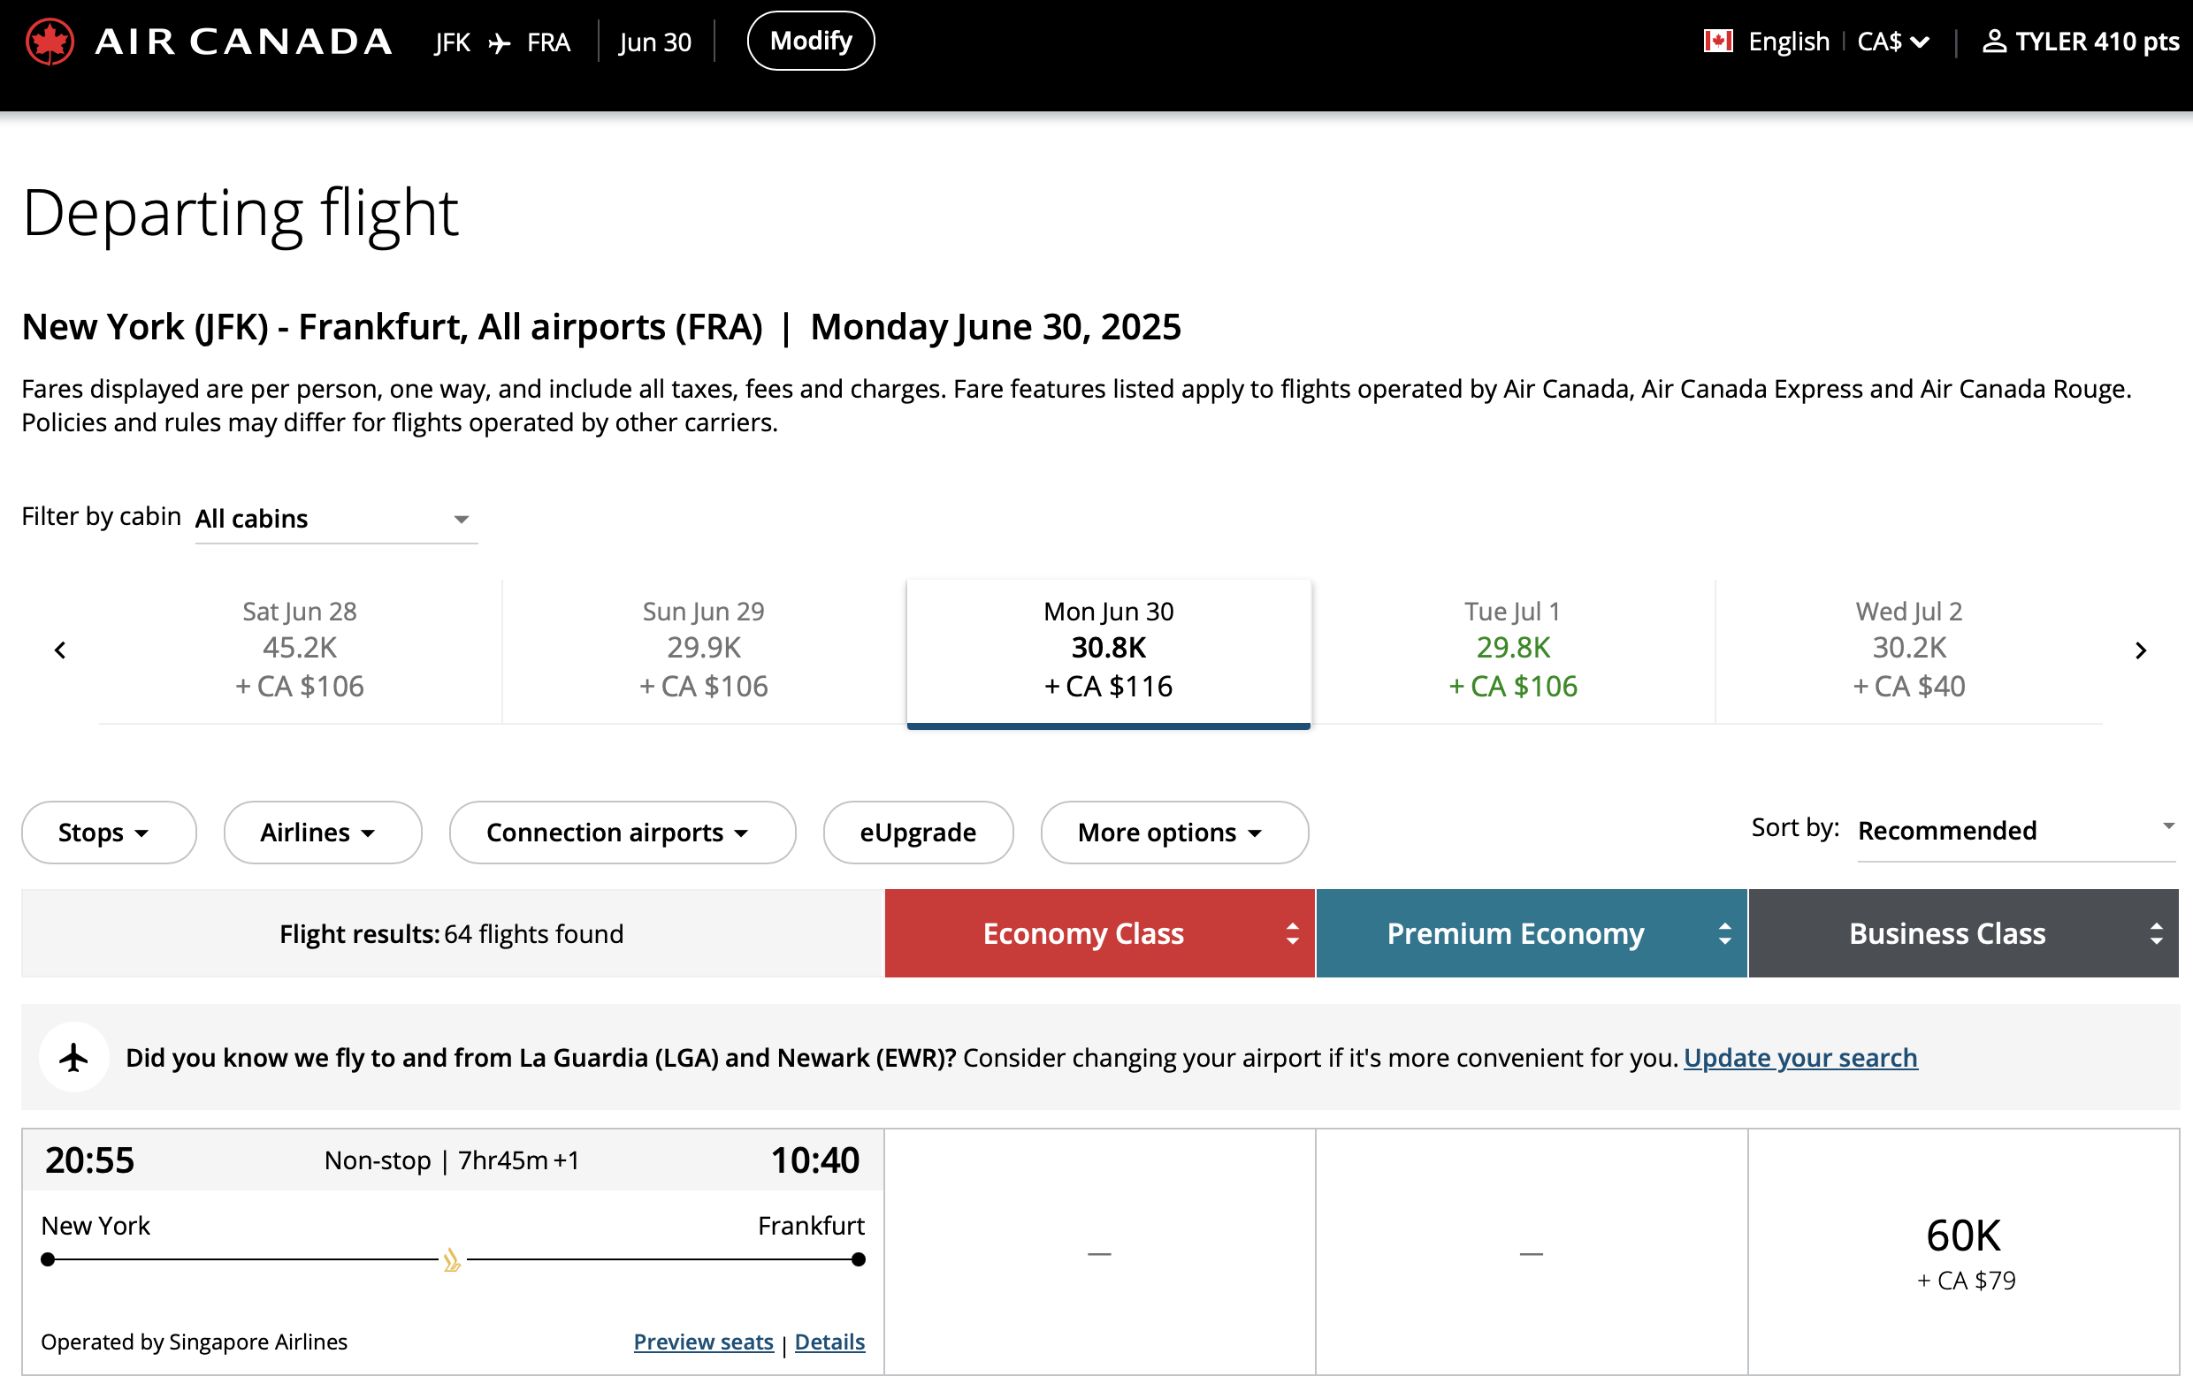
Task: Open Details for the 20:55 flight
Action: pyautogui.click(x=829, y=1342)
